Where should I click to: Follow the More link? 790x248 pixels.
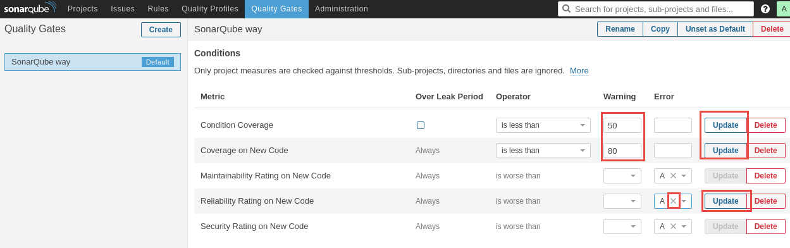tap(579, 71)
